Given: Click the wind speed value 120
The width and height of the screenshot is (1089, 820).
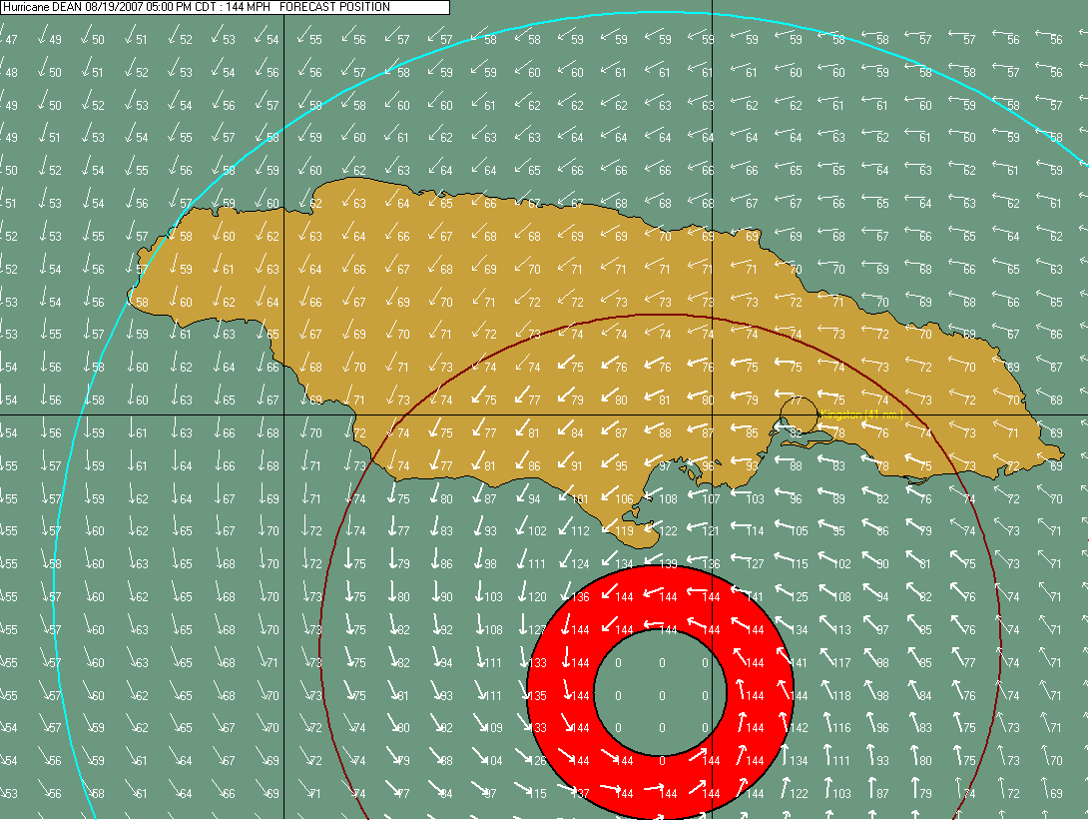Looking at the screenshot, I should click(x=537, y=597).
